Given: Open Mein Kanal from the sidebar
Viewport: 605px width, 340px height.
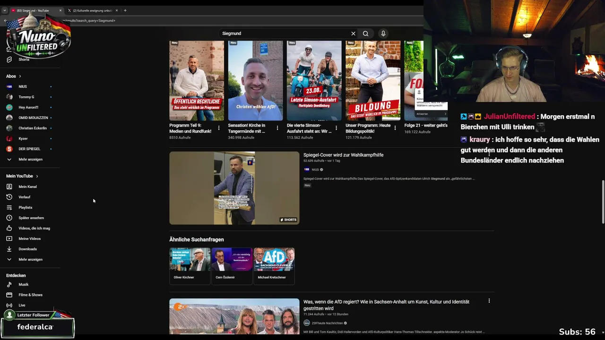Looking at the screenshot, I should point(27,187).
